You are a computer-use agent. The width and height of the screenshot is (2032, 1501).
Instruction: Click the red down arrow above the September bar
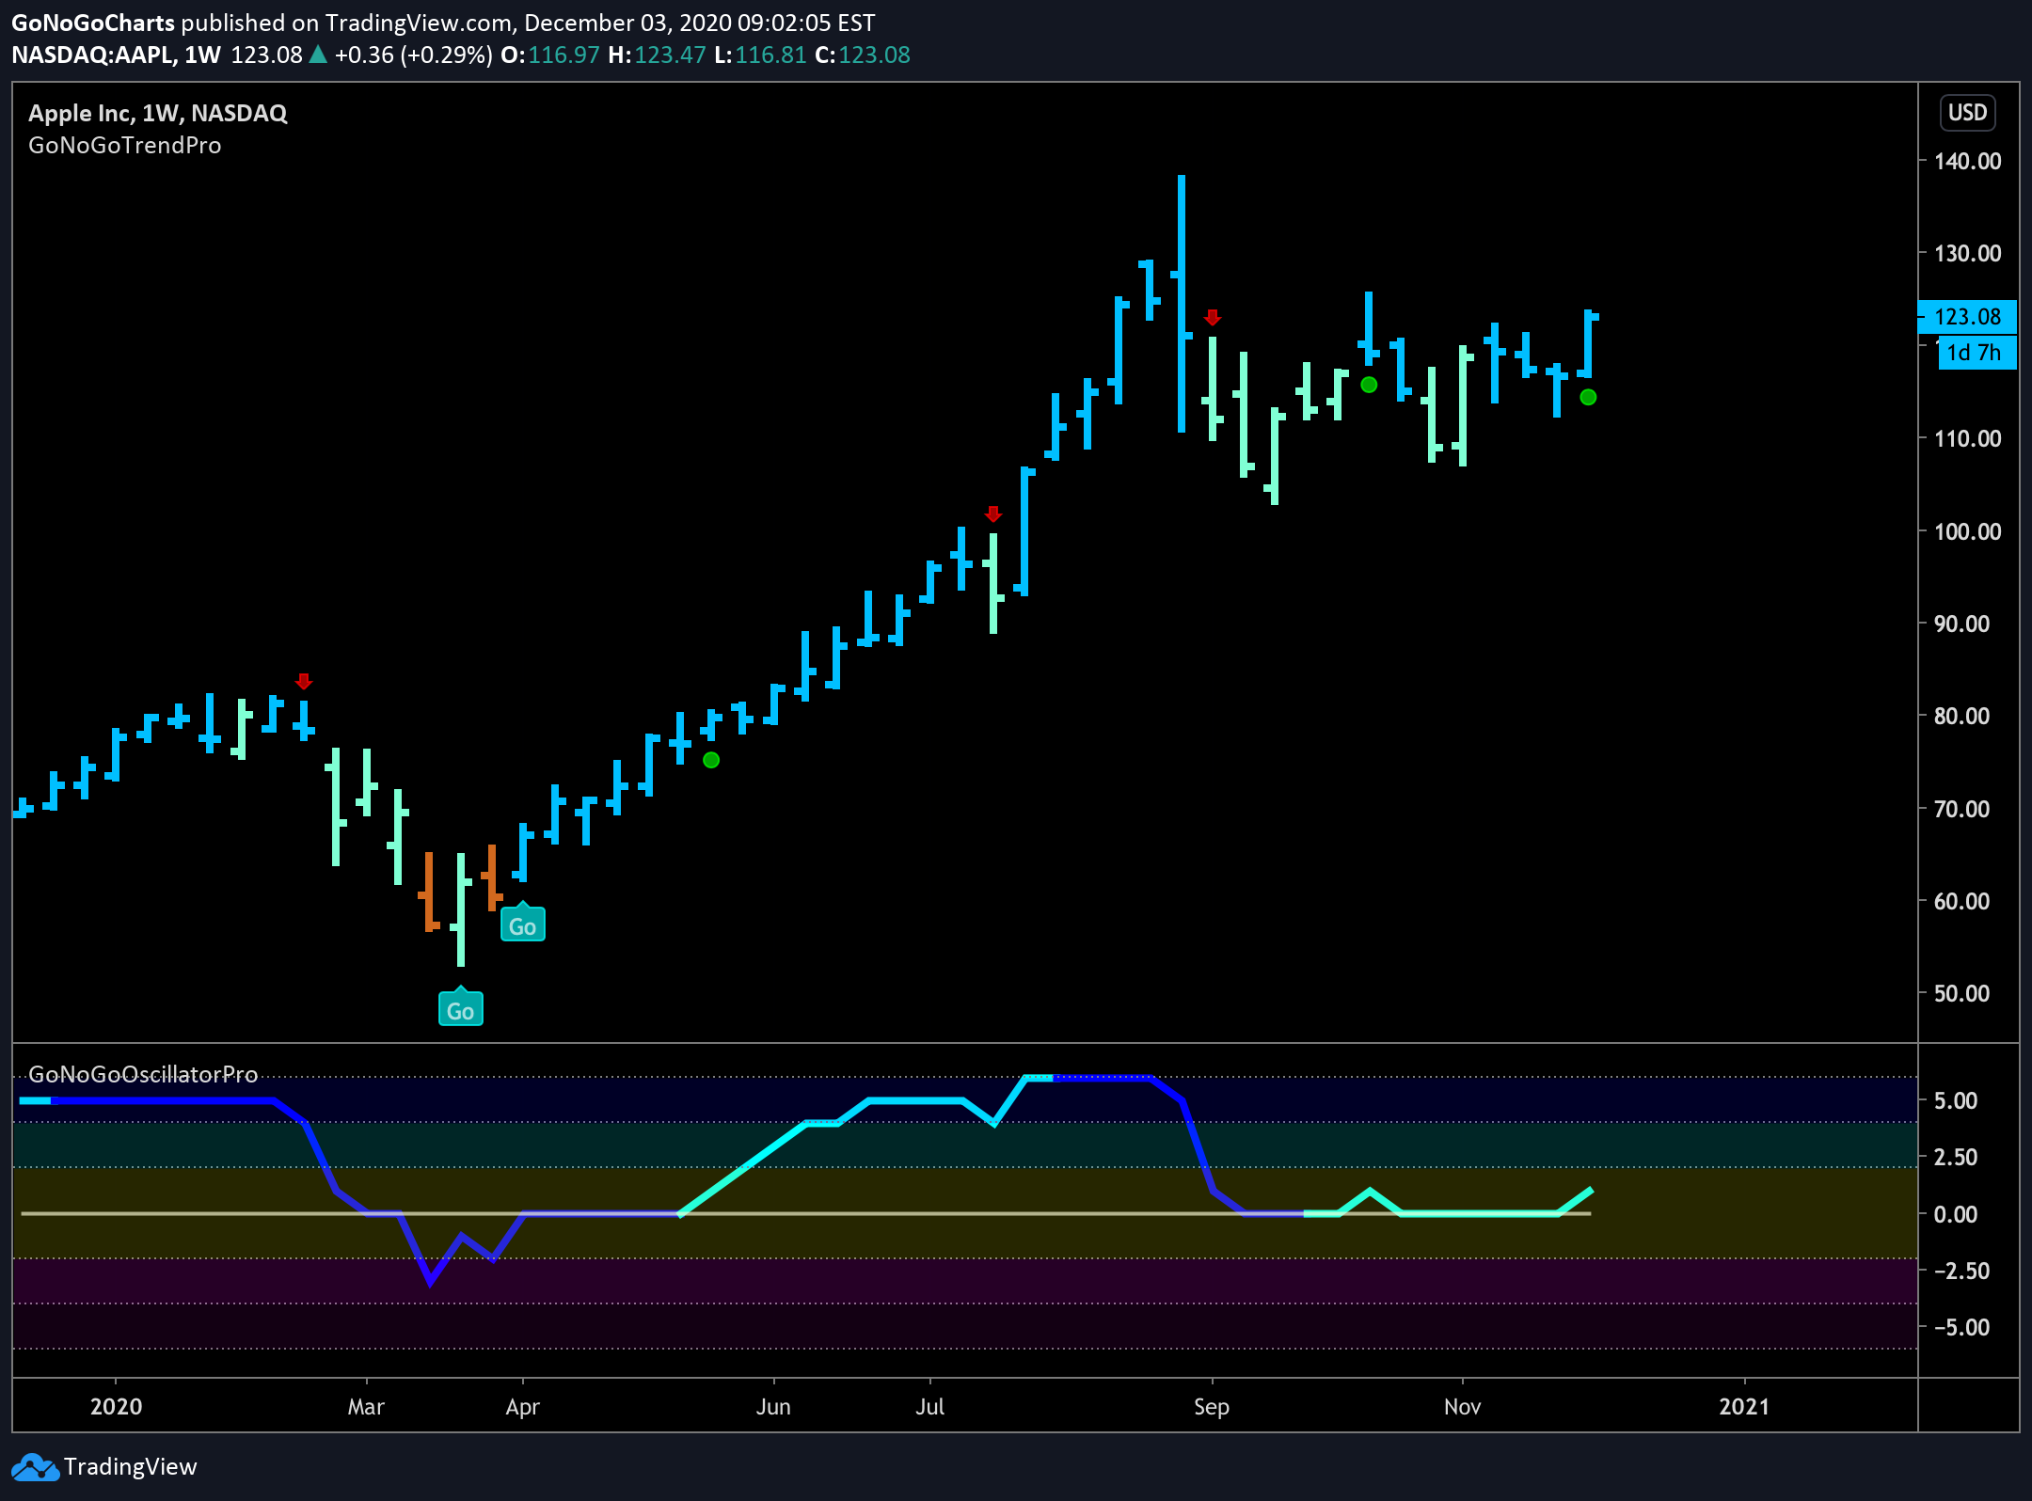(x=1212, y=317)
